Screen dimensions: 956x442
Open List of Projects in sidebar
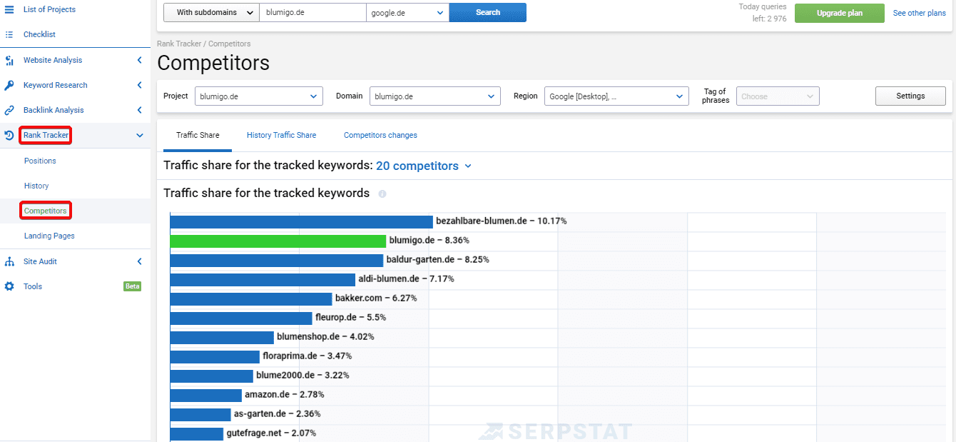(x=49, y=9)
